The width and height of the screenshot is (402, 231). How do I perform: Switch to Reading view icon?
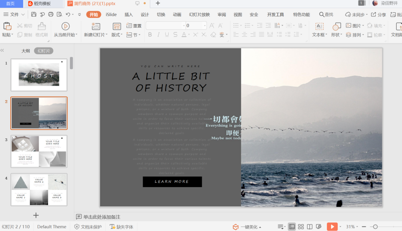310,227
